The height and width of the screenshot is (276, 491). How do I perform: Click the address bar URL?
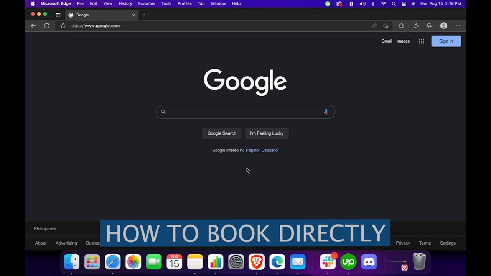tap(95, 26)
